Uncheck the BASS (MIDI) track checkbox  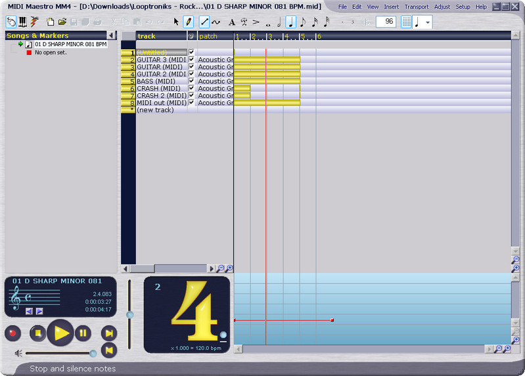click(192, 81)
